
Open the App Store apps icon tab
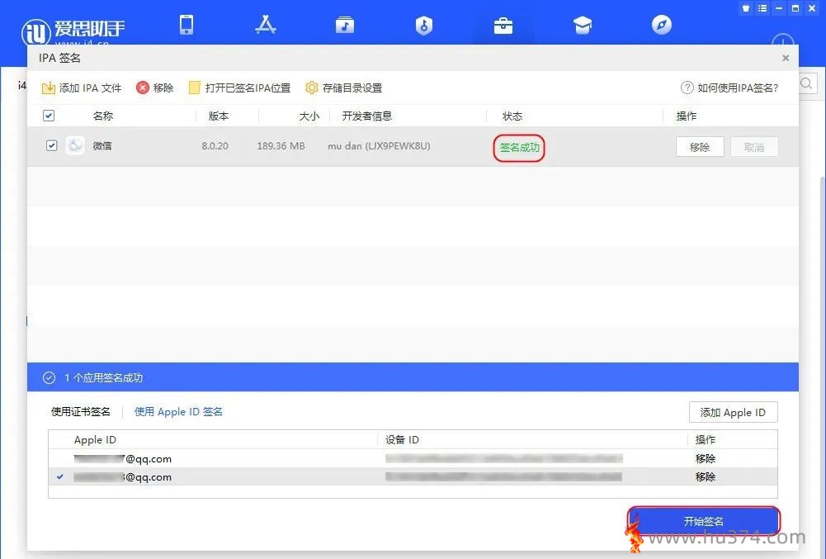[266, 25]
